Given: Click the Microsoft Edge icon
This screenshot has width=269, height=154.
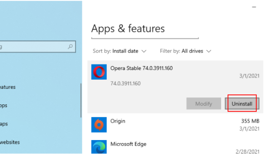Looking at the screenshot, I should (x=99, y=147).
